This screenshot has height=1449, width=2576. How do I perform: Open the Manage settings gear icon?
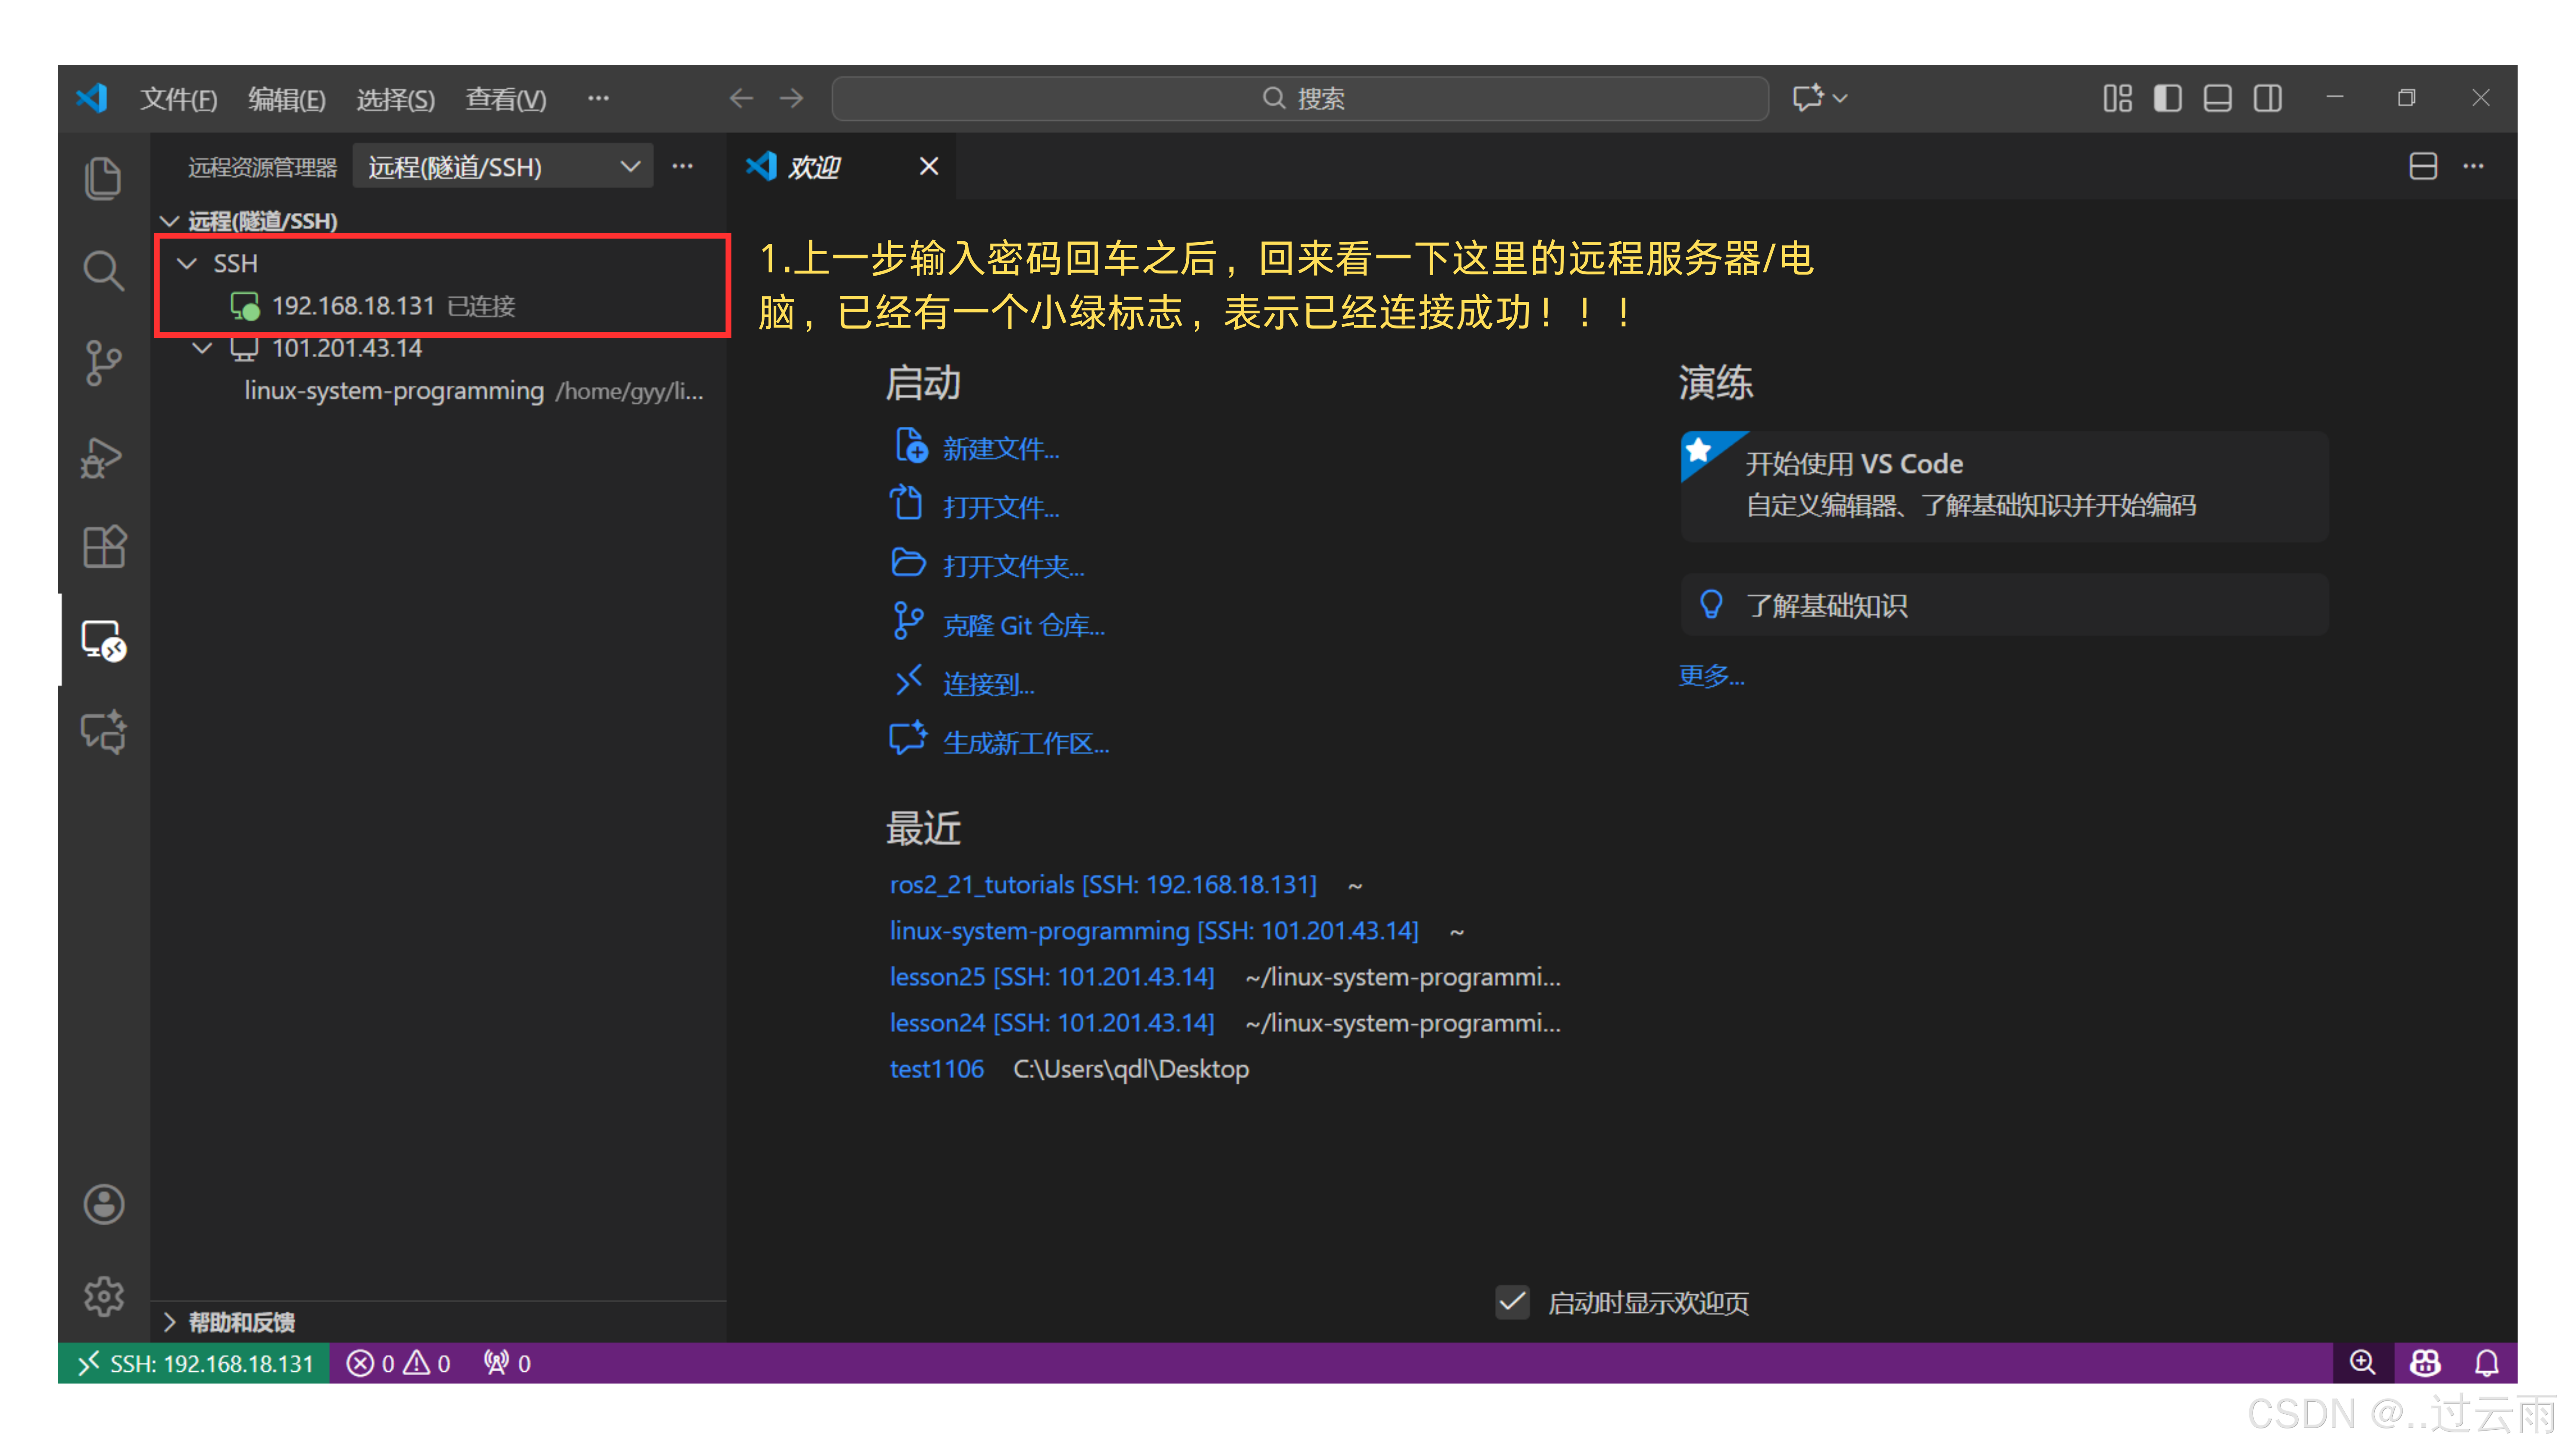point(103,1296)
